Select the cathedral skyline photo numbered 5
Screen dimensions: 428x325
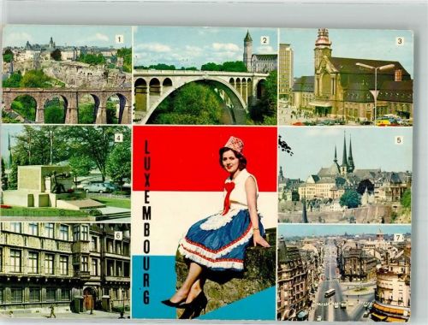345,175
